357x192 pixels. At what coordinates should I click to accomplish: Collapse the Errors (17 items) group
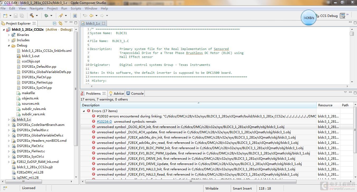point(84,111)
